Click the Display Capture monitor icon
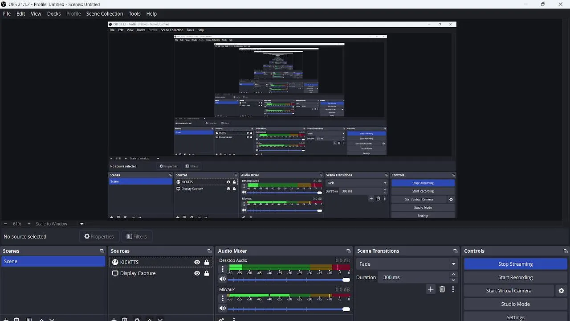 click(115, 273)
